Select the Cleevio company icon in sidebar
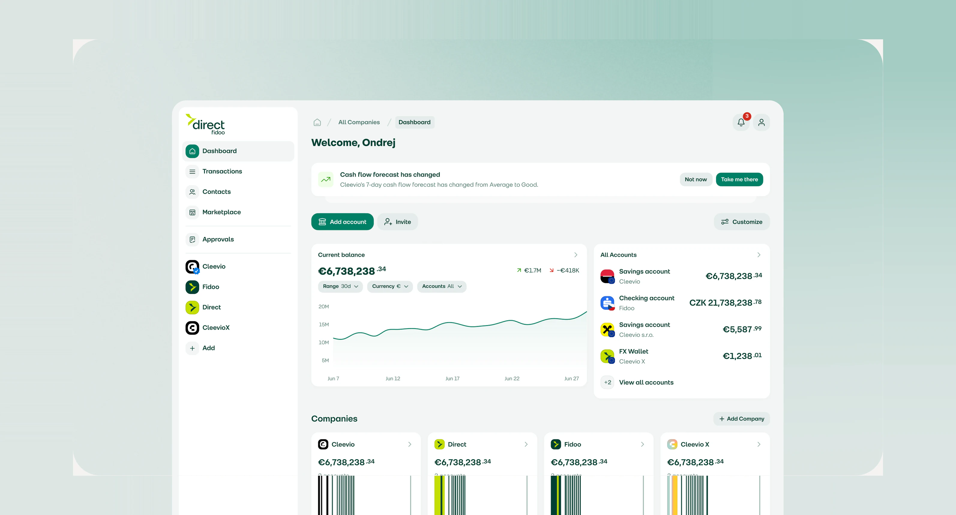 pos(192,267)
